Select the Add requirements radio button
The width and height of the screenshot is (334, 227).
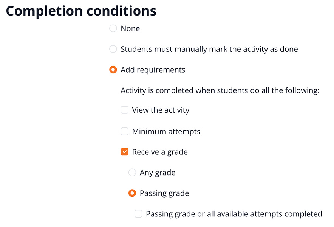pyautogui.click(x=113, y=70)
